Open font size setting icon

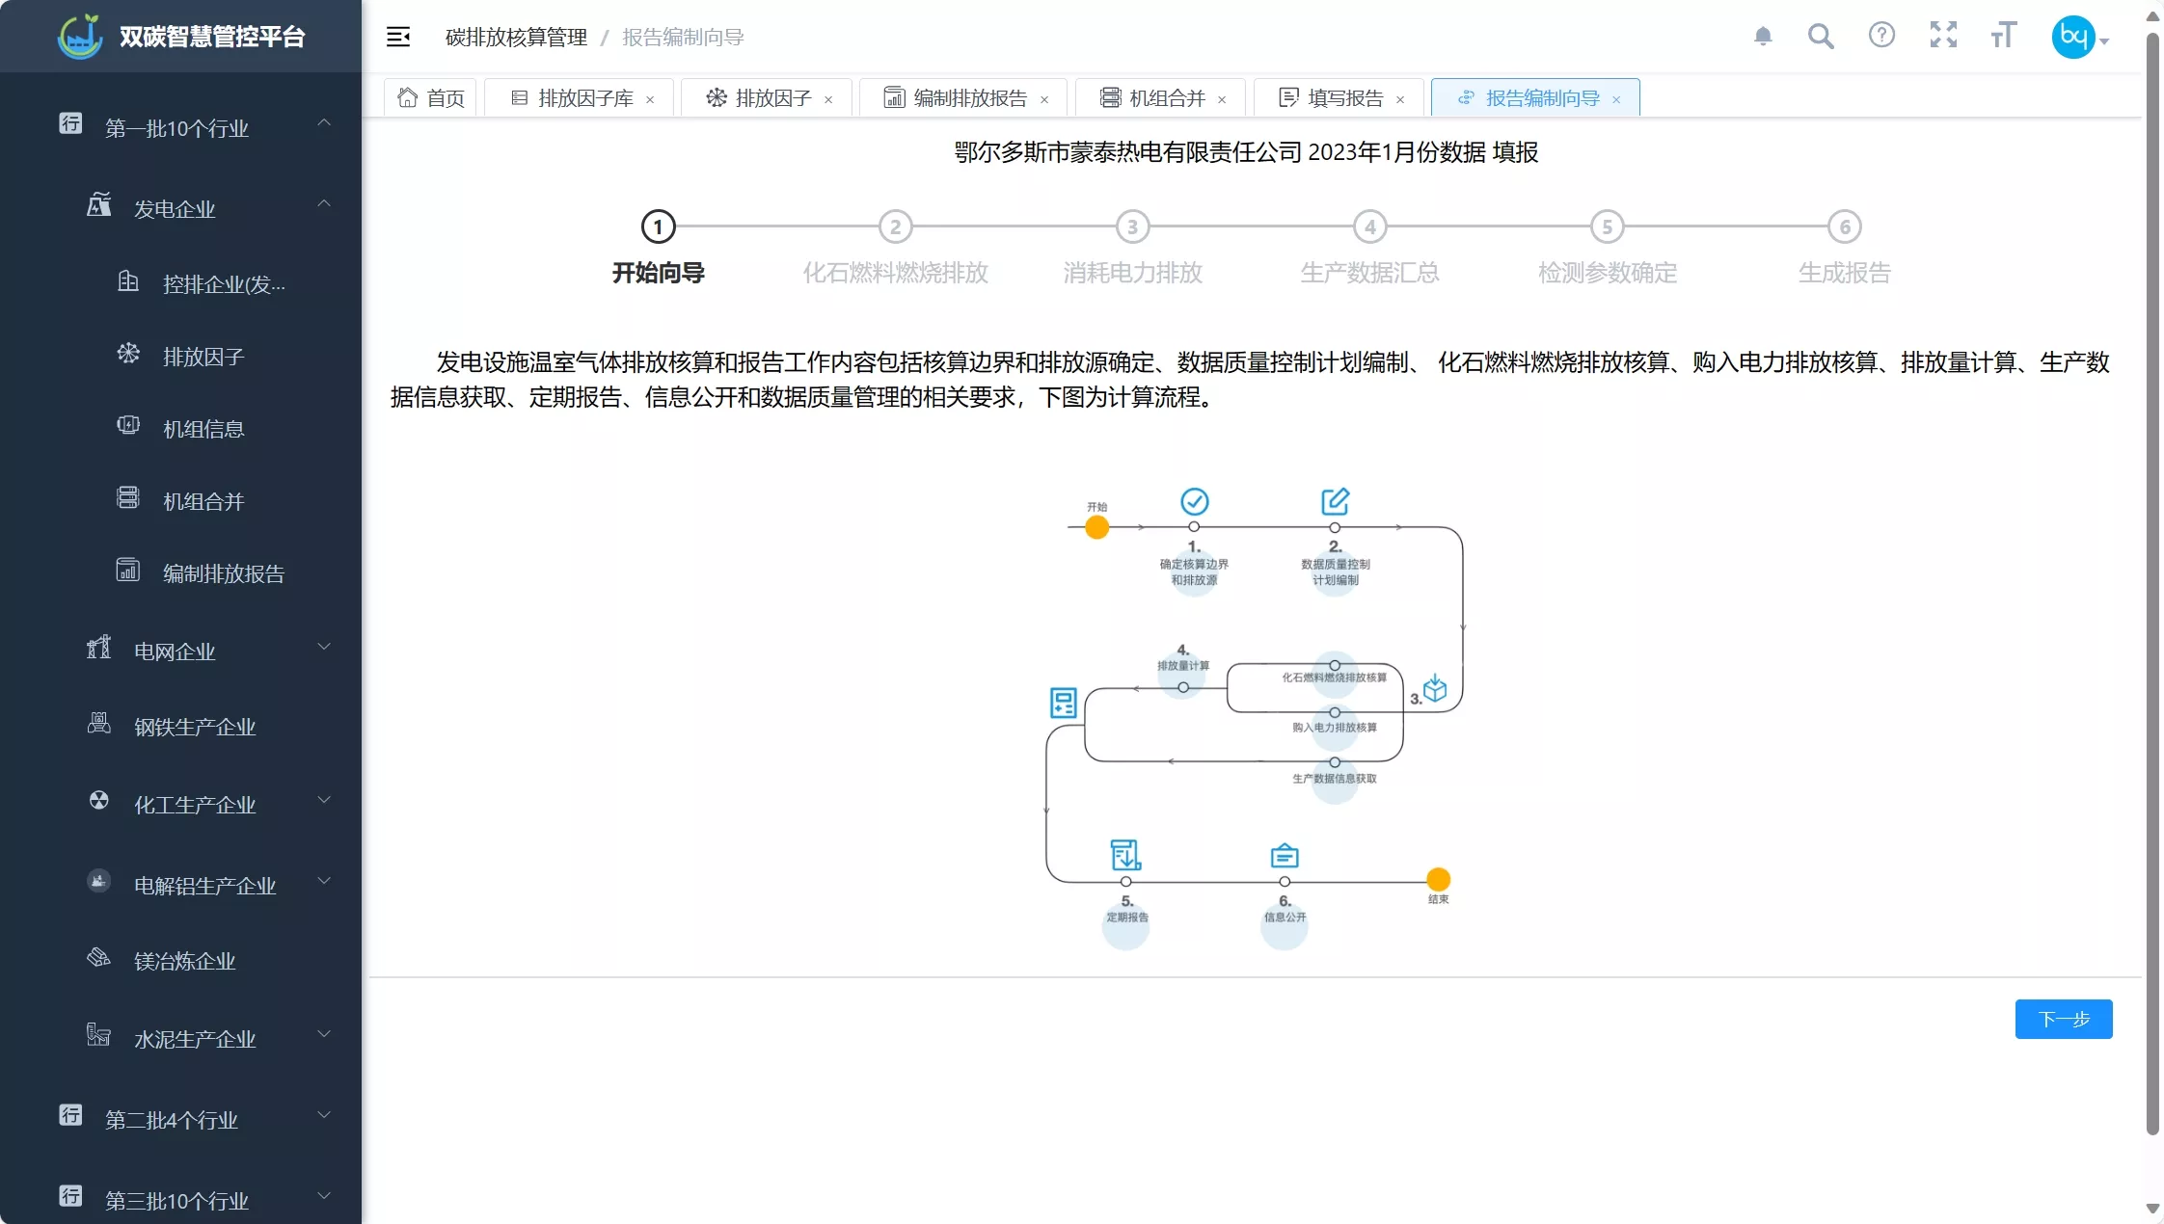[2003, 36]
